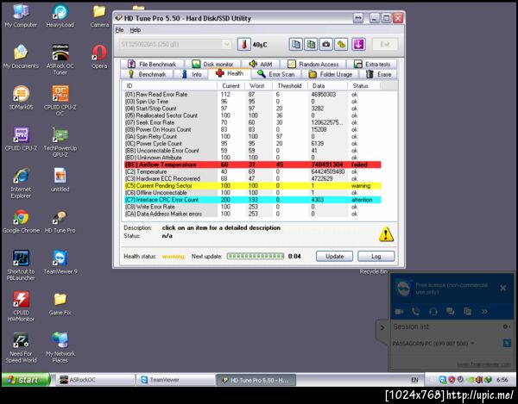
Task: Click the Next update progress bar
Action: [256, 256]
